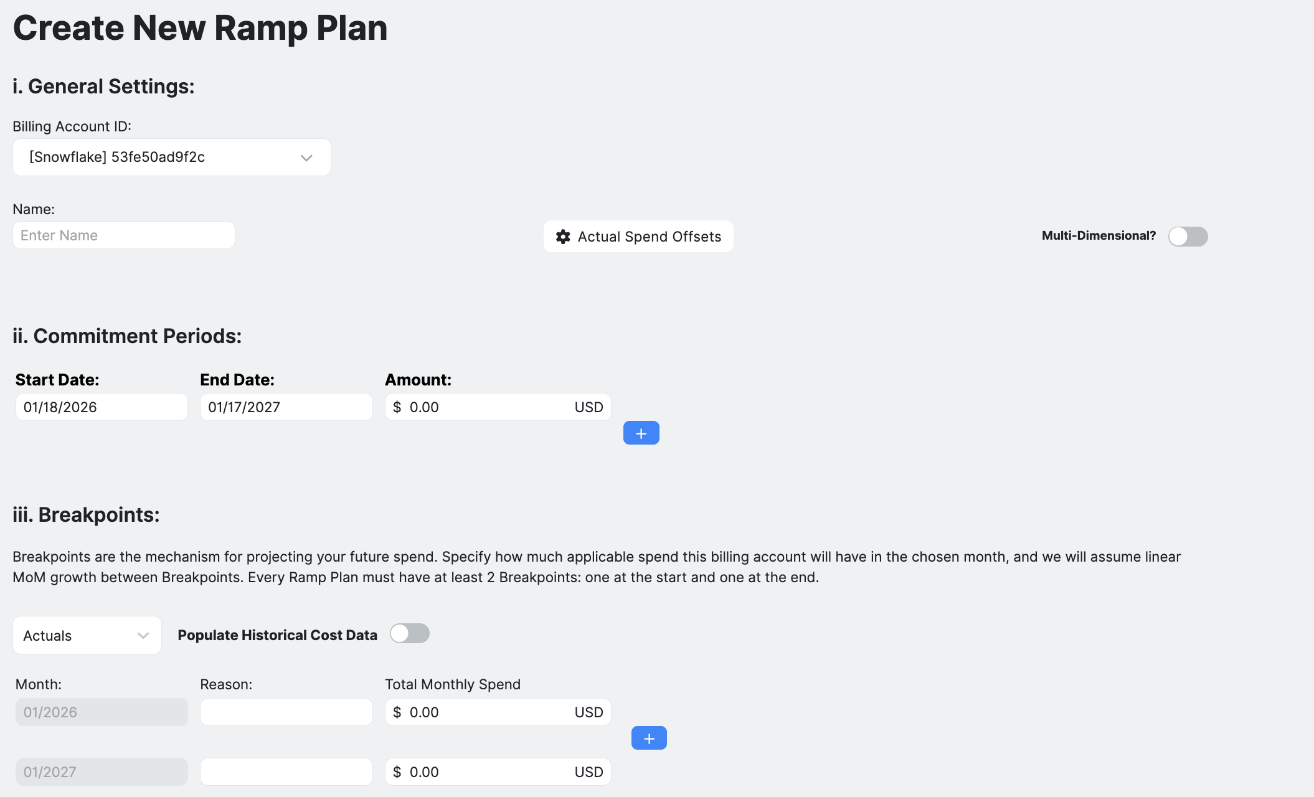Turn on Populate Historical Cost Data
Screen dimensions: 1314x797
409,633
